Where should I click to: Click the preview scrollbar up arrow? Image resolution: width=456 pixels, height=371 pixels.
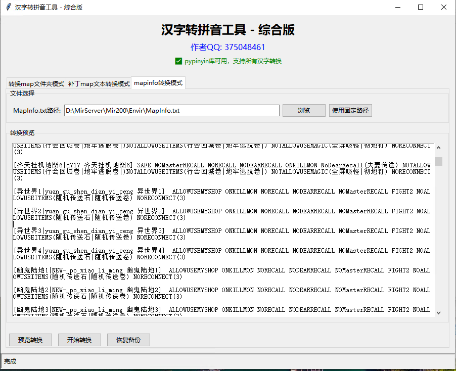click(438, 148)
